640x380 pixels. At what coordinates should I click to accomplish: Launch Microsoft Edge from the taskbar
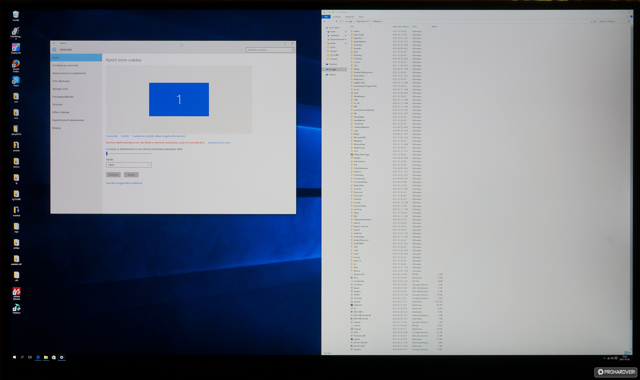coord(38,357)
